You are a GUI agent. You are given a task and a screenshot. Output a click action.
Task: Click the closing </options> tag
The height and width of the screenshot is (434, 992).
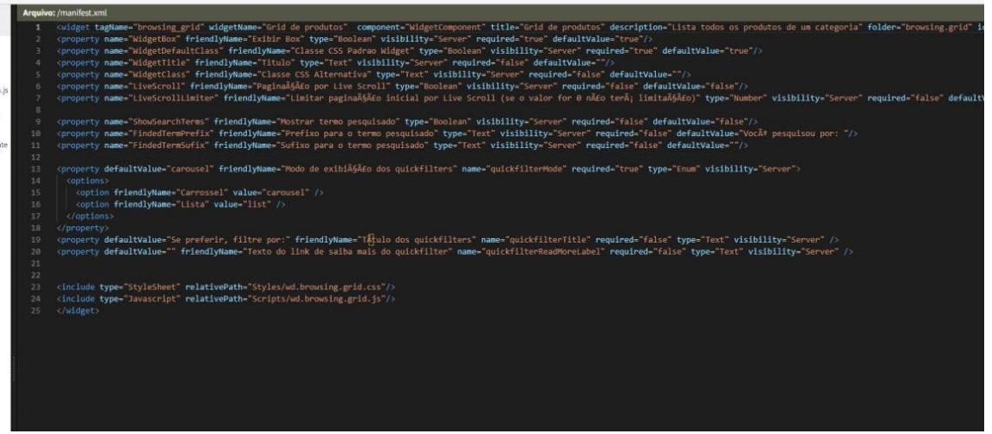click(89, 217)
